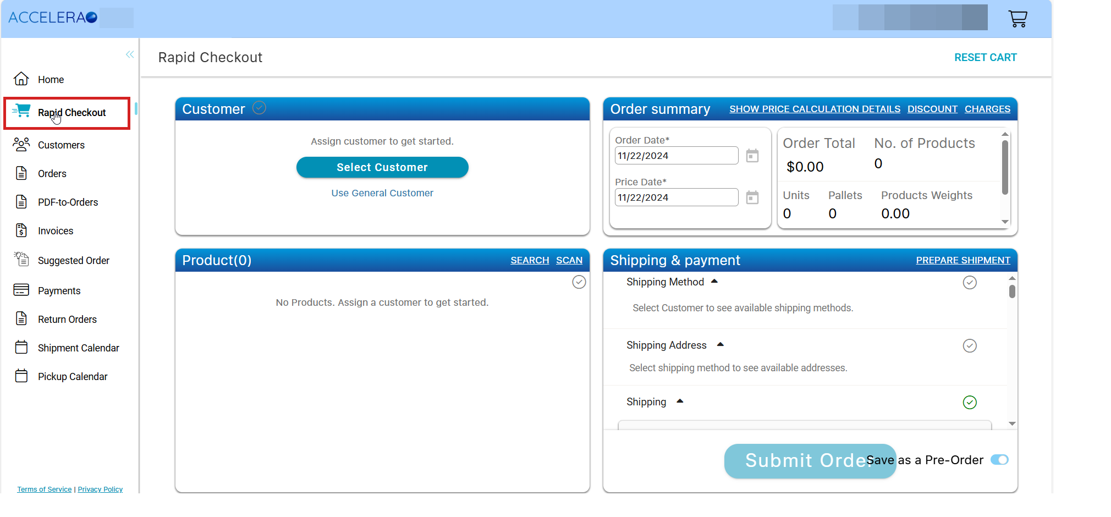Click the Home house icon
The width and height of the screenshot is (1111, 517).
pyautogui.click(x=21, y=79)
